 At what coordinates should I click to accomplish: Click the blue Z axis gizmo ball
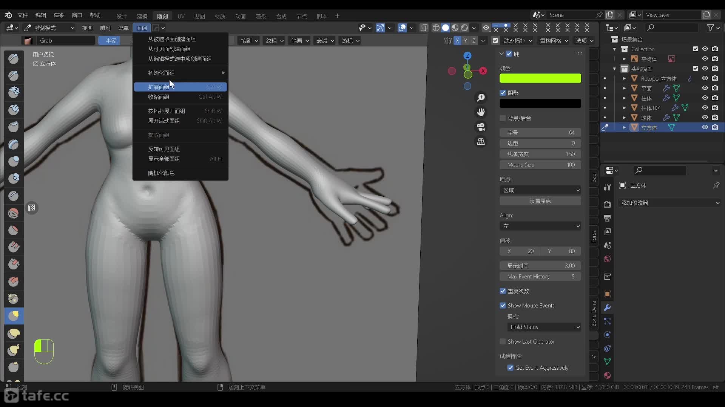pos(467,56)
